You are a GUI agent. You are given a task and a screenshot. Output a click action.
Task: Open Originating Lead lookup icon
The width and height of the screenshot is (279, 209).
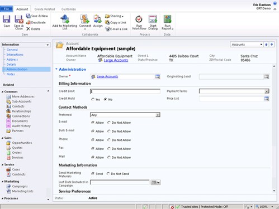[267, 76]
